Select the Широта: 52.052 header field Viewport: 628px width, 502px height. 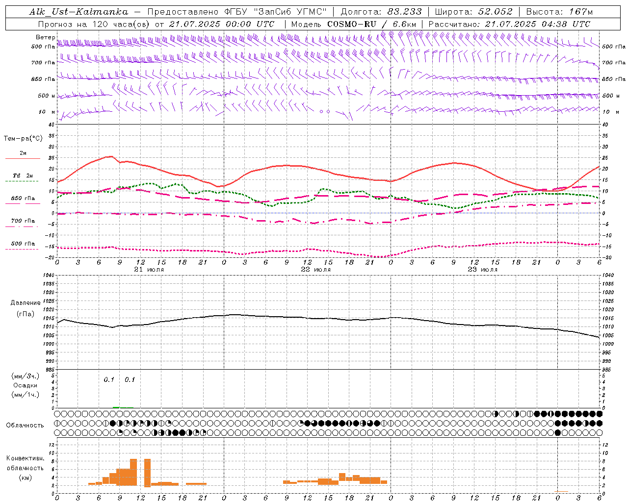coord(473,12)
